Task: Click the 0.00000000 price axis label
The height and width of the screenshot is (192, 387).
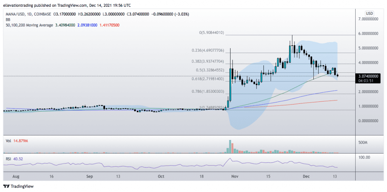Action: click(368, 121)
